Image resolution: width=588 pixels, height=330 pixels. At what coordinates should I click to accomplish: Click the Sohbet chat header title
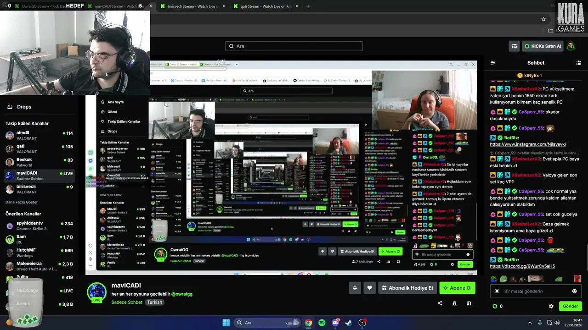click(x=536, y=63)
